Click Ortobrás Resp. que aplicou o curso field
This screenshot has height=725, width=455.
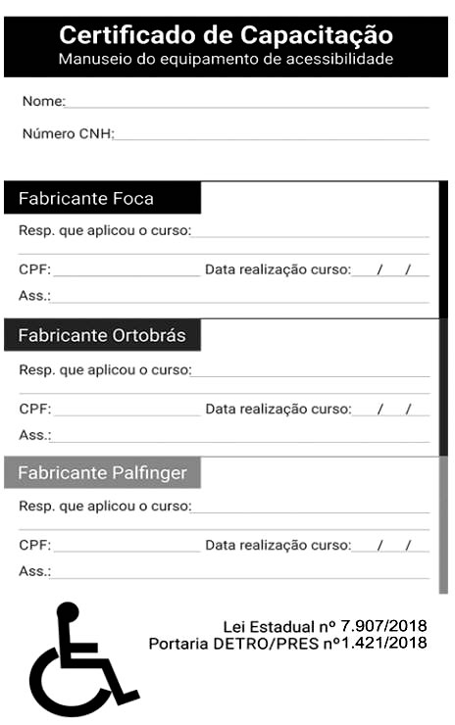(x=311, y=370)
